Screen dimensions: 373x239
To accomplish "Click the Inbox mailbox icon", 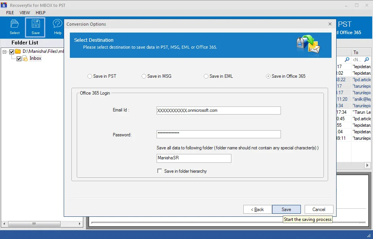I will click(x=25, y=58).
